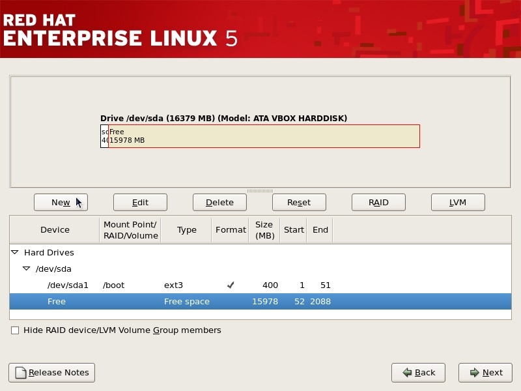The image size is (521, 391).
Task: Click the green Back arrow icon
Action: 407,372
